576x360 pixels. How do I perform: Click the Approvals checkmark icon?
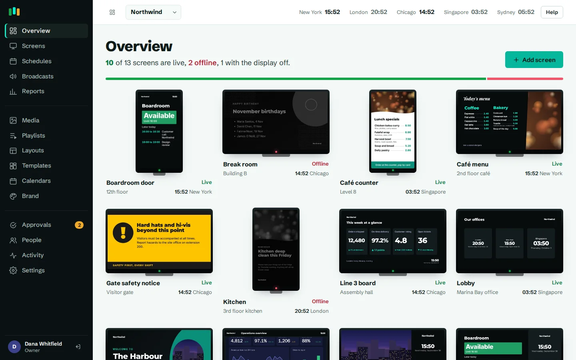tap(13, 225)
